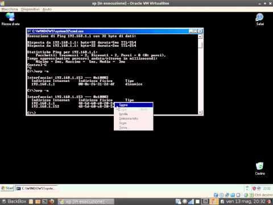Click the white square tray icon
273x205 pixels.
[x=197, y=202]
